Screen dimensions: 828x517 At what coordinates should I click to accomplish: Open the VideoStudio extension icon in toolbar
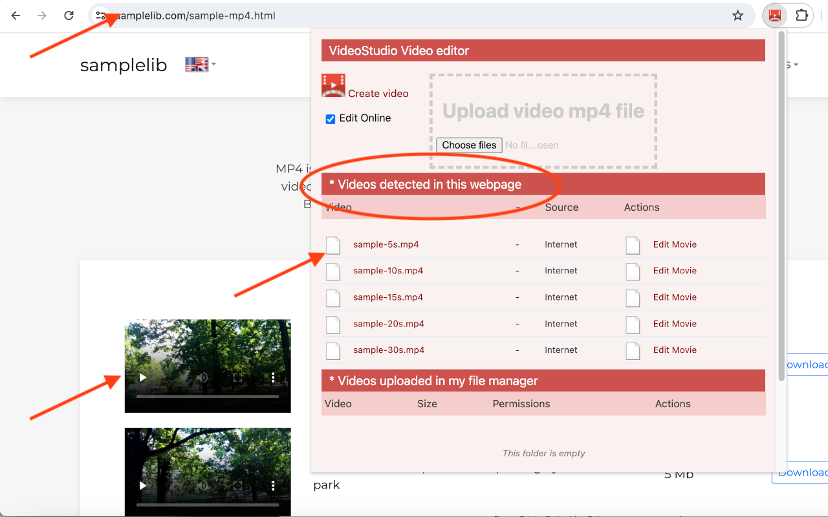[x=774, y=16]
